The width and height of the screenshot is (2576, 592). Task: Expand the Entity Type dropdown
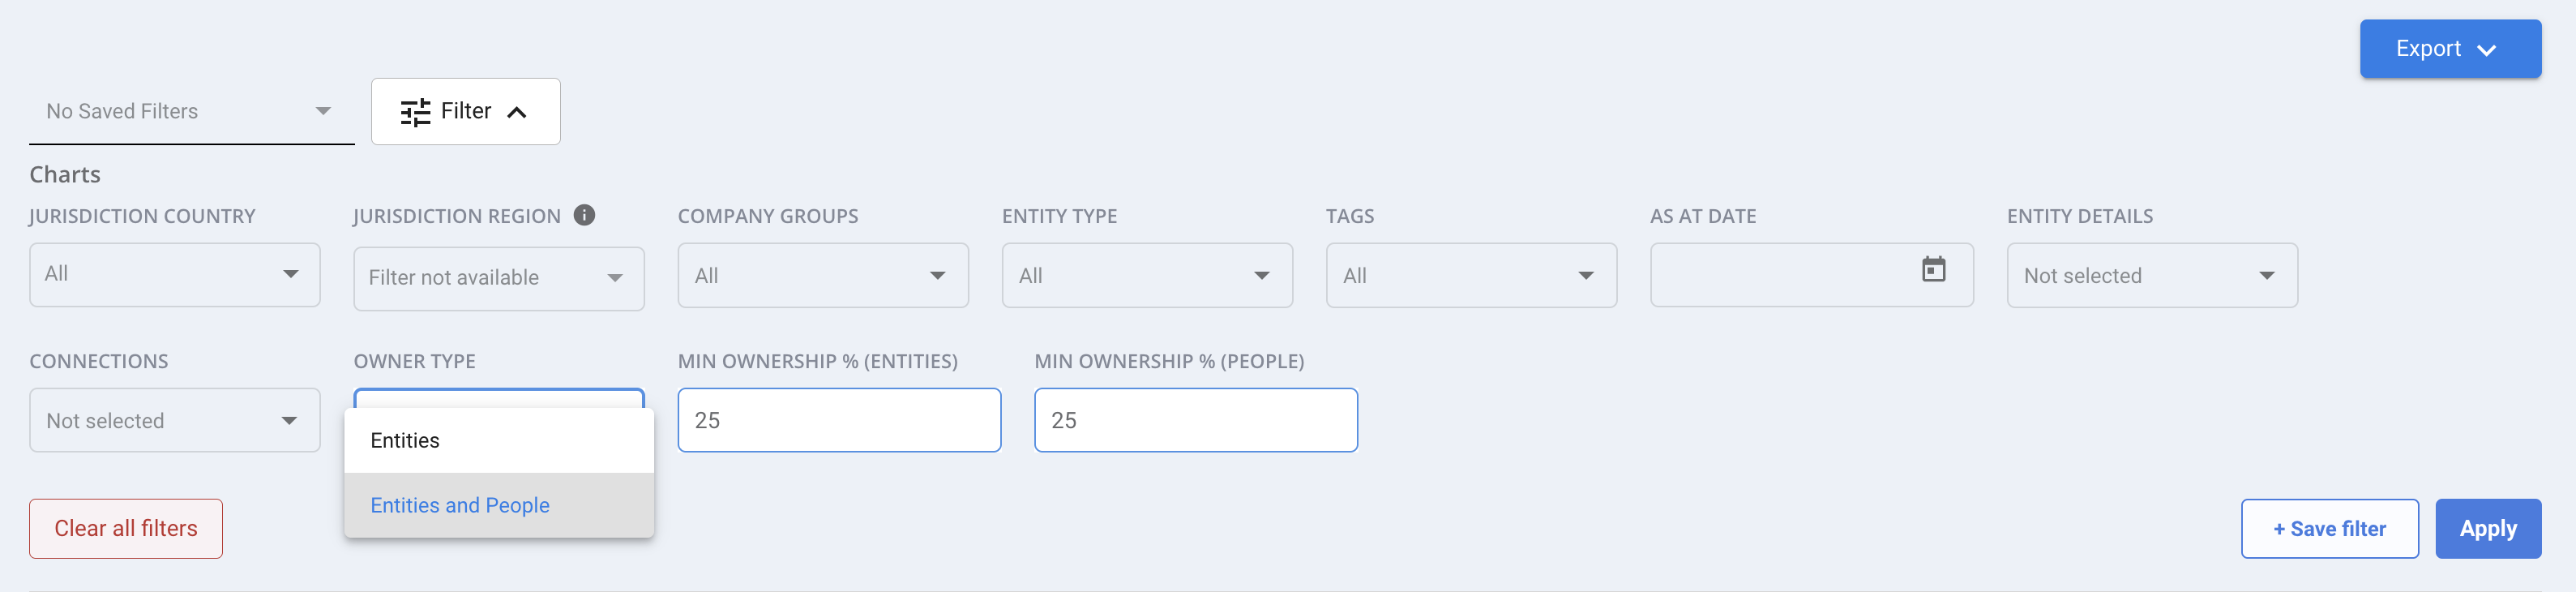(1147, 275)
